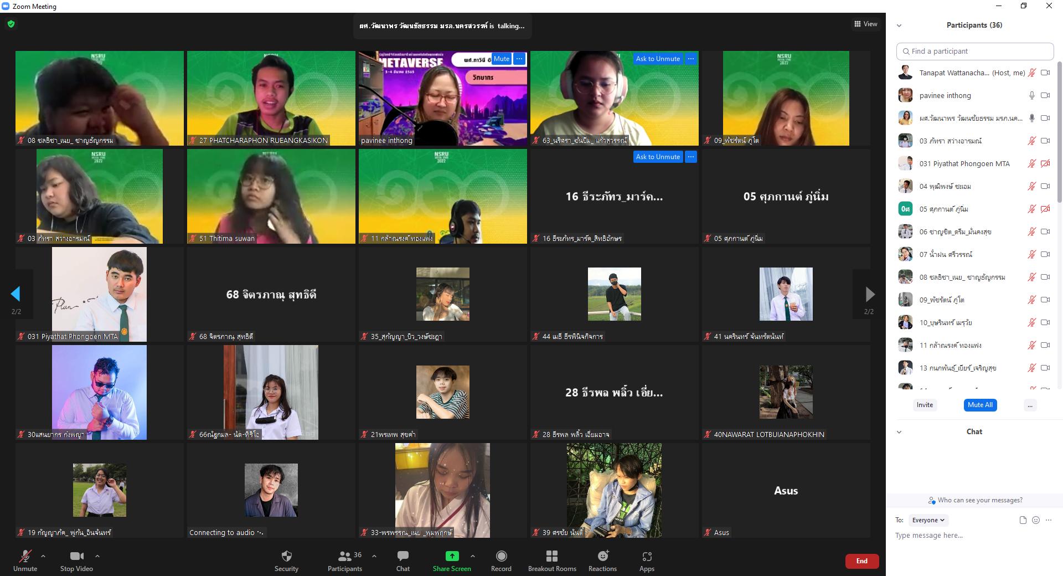Focus the Find a participant search field

(x=975, y=51)
